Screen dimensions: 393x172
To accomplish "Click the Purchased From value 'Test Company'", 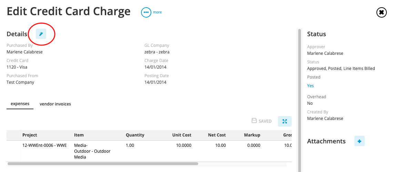I will [20, 82].
